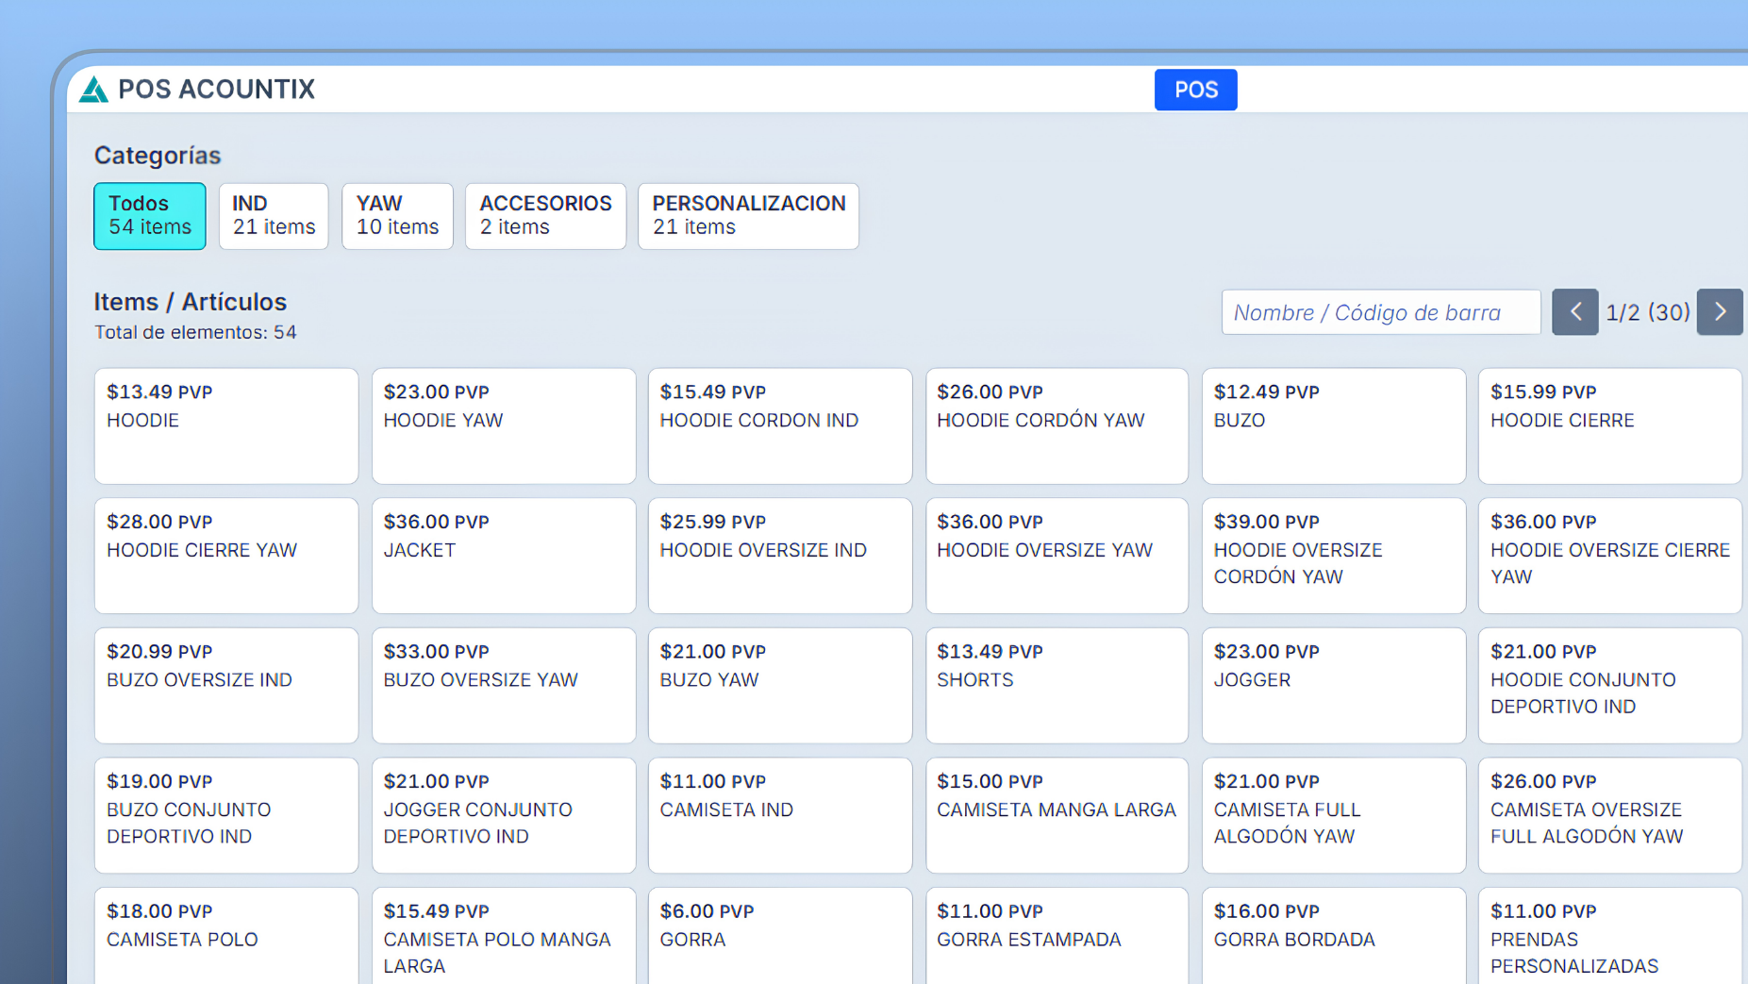This screenshot has height=984, width=1748.
Task: Choose the HOODIE CORDON IND item
Action: pos(780,426)
